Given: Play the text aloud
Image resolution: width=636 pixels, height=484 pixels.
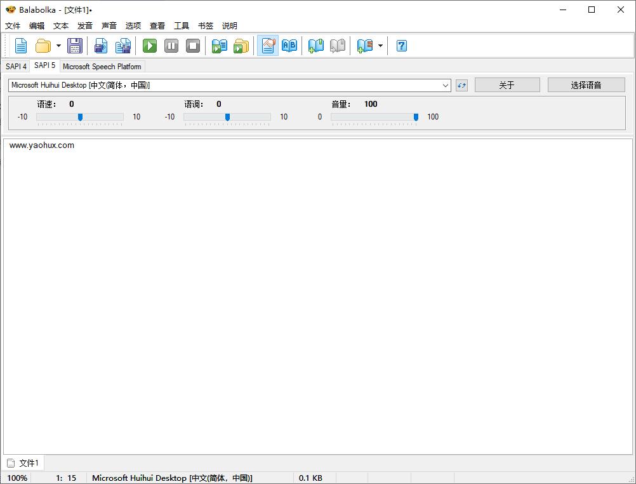Looking at the screenshot, I should [149, 45].
